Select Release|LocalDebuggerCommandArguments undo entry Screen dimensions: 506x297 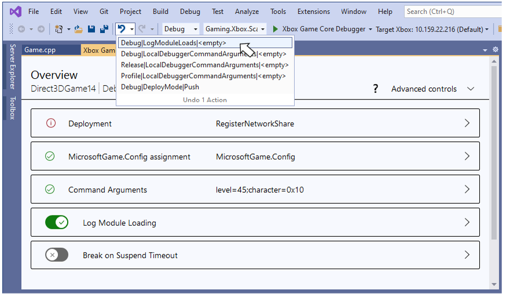pos(205,65)
